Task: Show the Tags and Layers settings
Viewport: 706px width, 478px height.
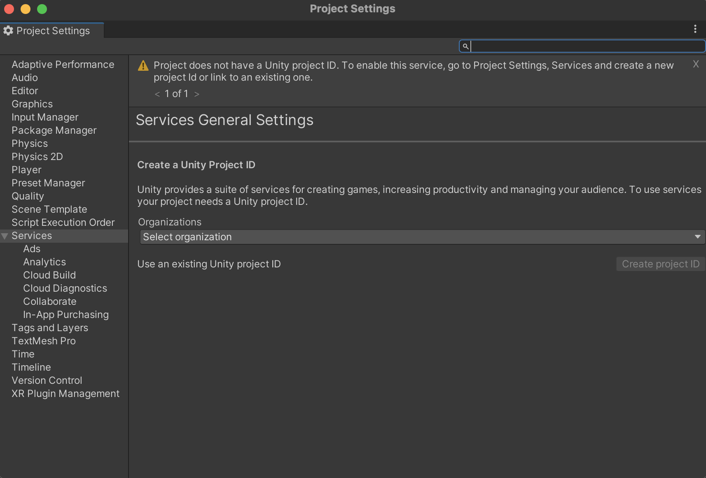Action: click(50, 328)
